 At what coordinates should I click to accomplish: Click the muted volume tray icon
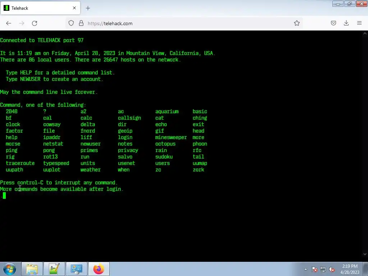pyautogui.click(x=332, y=269)
